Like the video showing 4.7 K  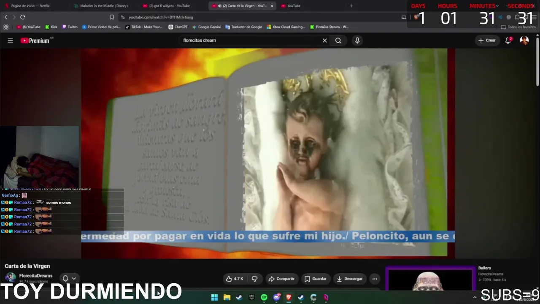click(x=235, y=279)
